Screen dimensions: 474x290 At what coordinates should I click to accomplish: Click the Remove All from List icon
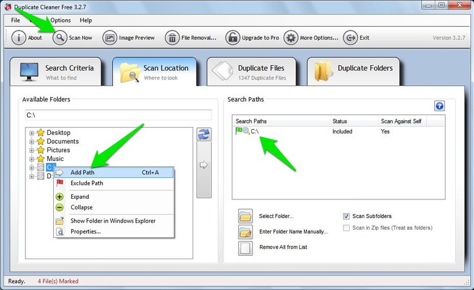coord(245,248)
